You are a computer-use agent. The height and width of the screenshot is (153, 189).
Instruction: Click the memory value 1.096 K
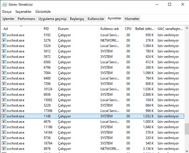[148, 73]
